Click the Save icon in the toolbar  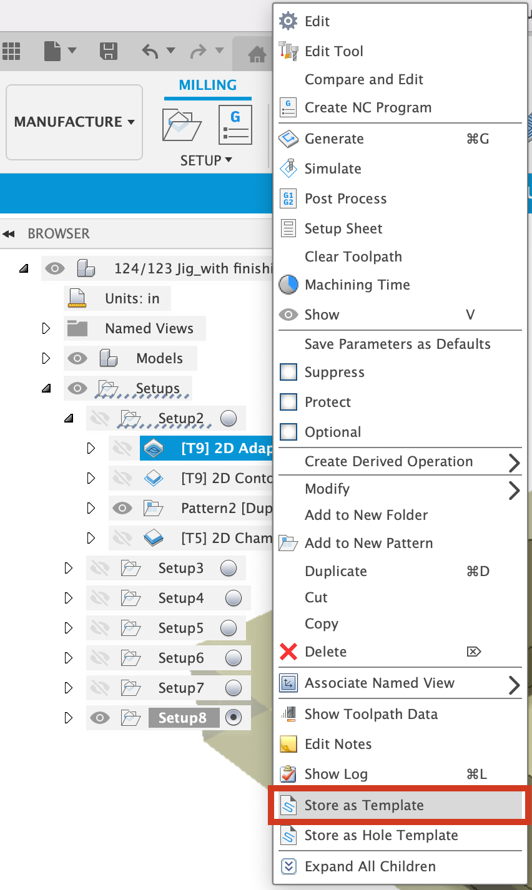click(x=107, y=52)
